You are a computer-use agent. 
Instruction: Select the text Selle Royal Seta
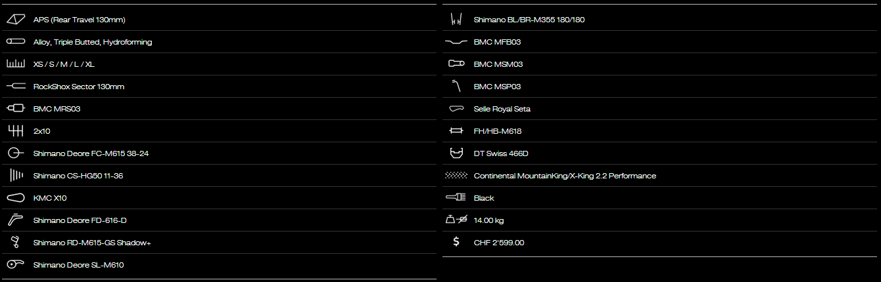click(x=502, y=109)
